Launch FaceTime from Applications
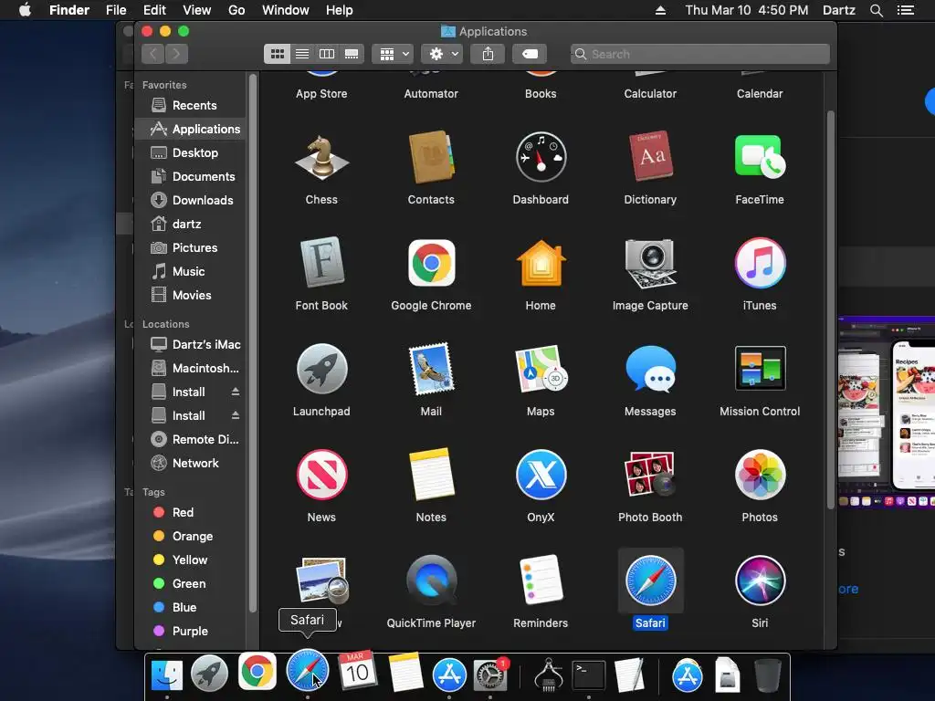 click(x=760, y=156)
